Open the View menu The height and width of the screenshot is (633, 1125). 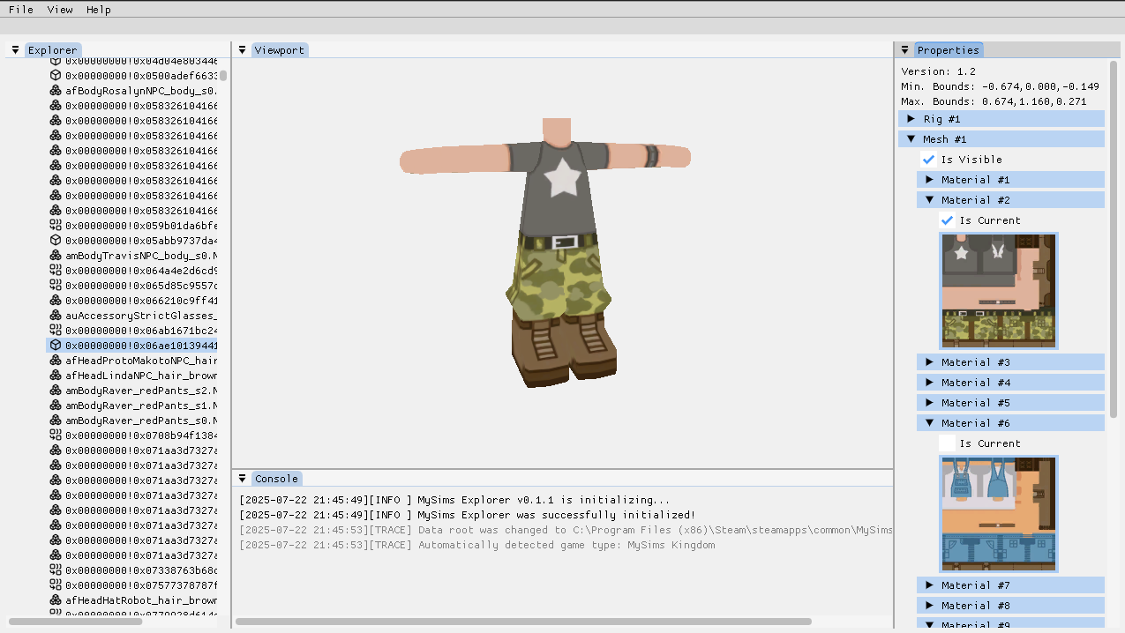59,10
